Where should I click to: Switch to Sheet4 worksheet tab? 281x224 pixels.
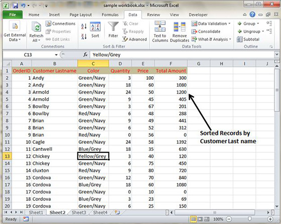tap(100, 212)
